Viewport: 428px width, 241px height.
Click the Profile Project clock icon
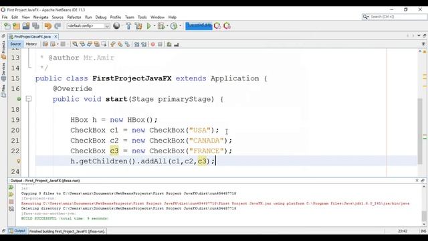click(174, 26)
